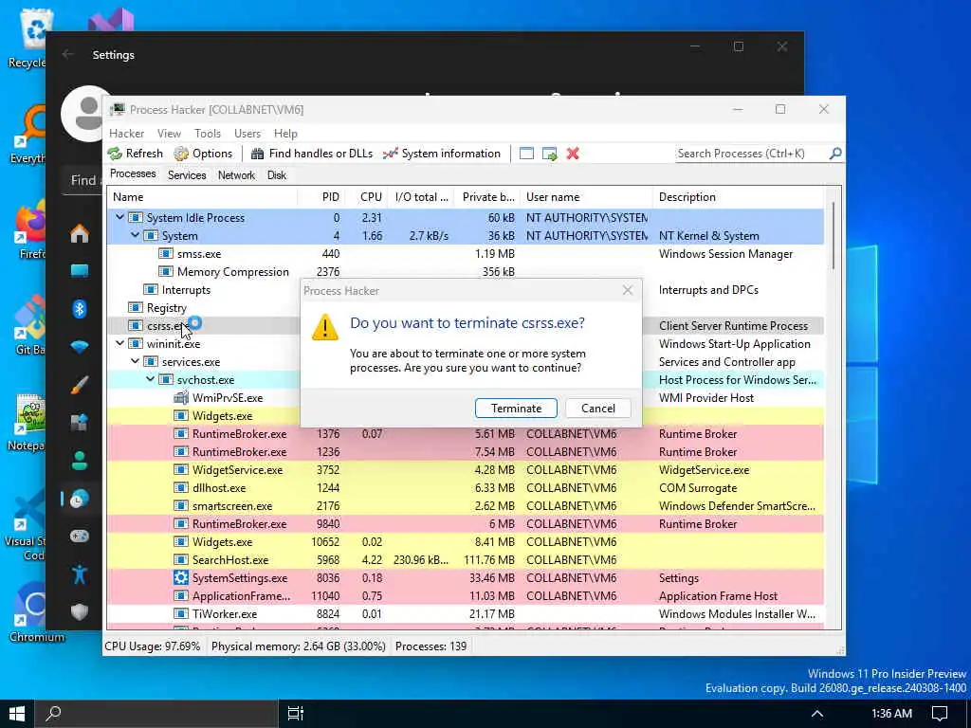Select the smss.exe process row
971x728 pixels.
pos(465,254)
